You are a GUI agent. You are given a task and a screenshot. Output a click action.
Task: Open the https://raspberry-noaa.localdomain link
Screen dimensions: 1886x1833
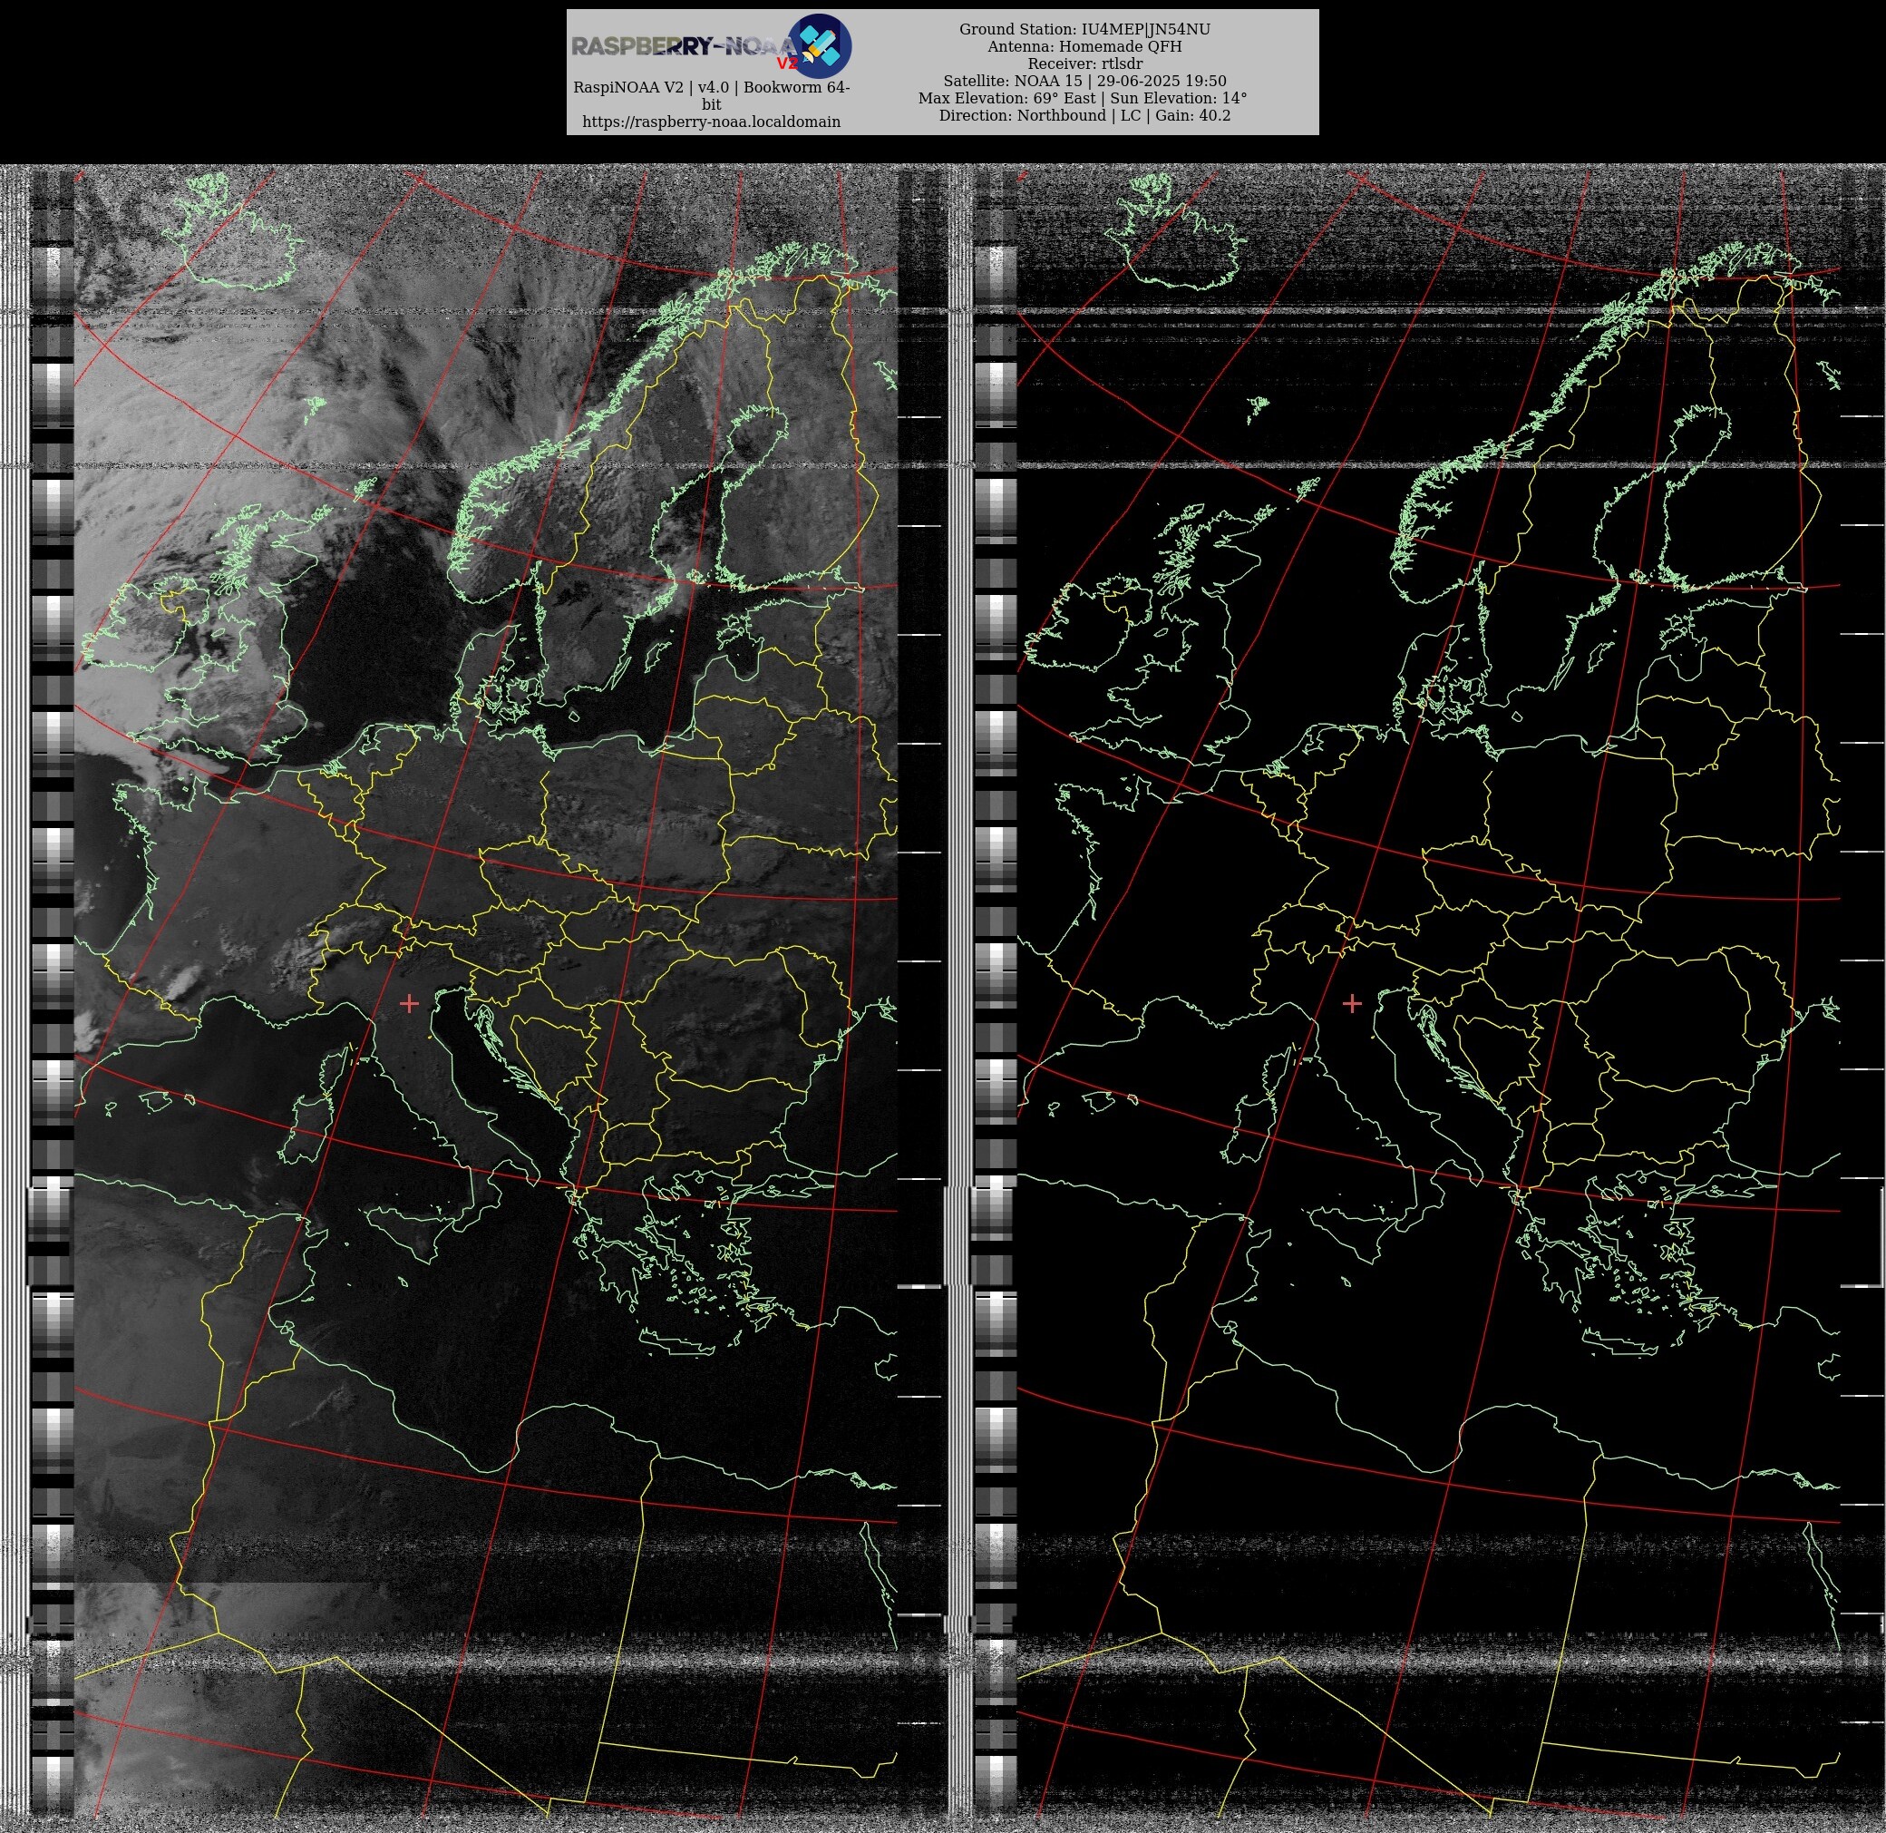click(711, 122)
